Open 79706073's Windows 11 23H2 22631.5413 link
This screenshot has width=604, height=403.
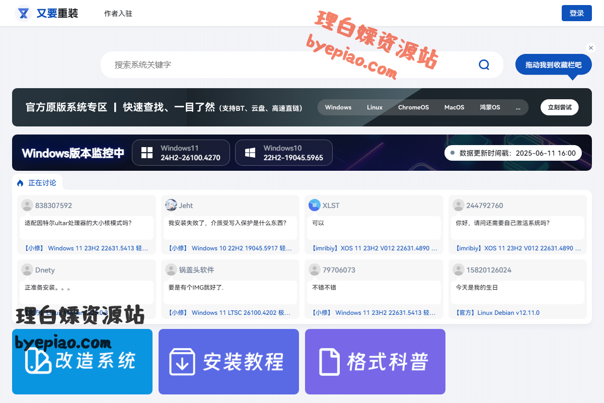[x=373, y=313]
